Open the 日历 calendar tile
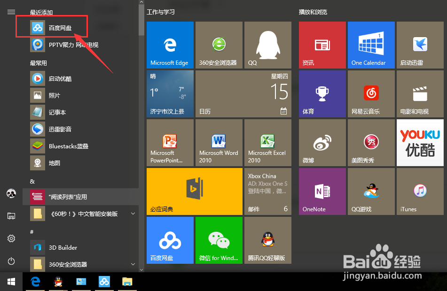The height and width of the screenshot is (291, 447). (243, 94)
